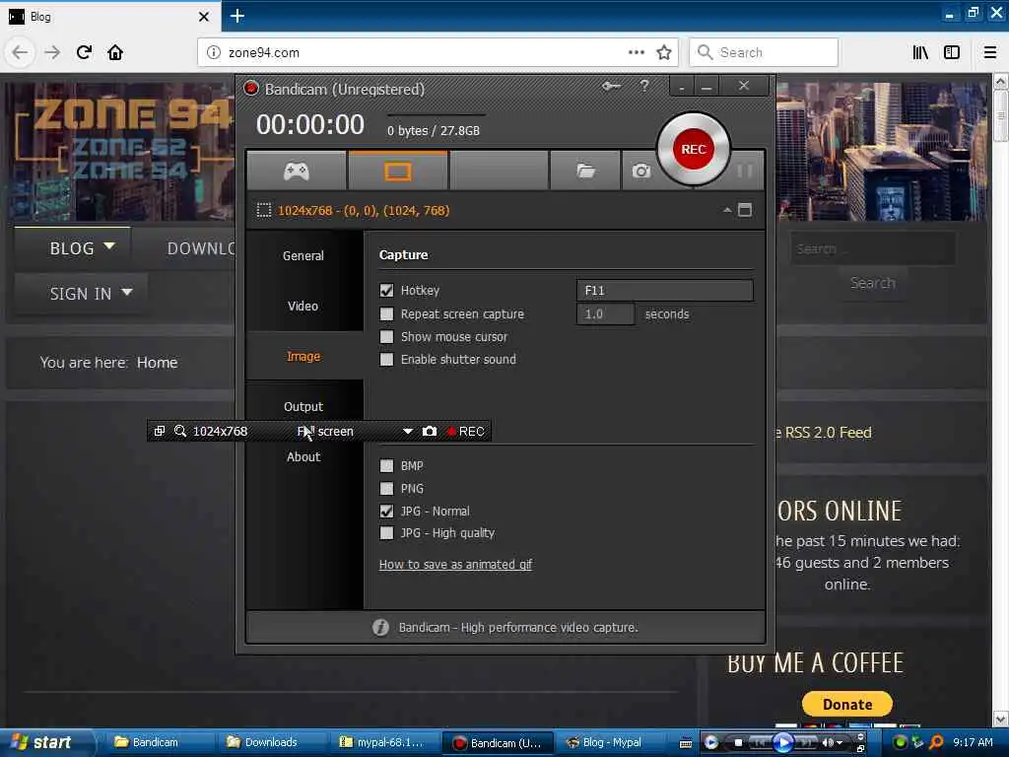
Task: Click the website Search button
Action: pyautogui.click(x=873, y=283)
